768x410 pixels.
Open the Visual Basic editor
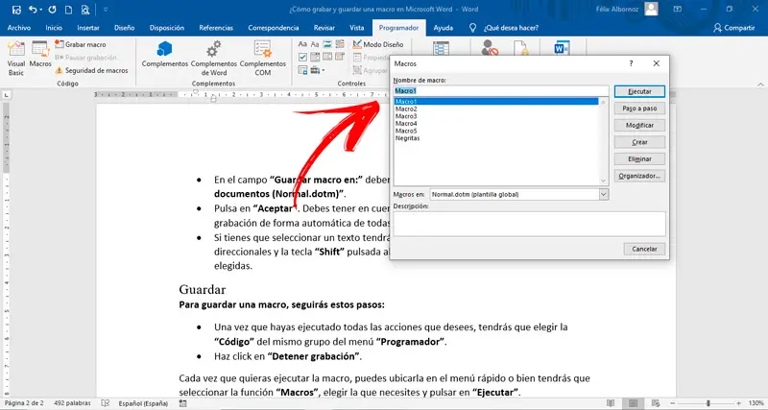pos(15,59)
